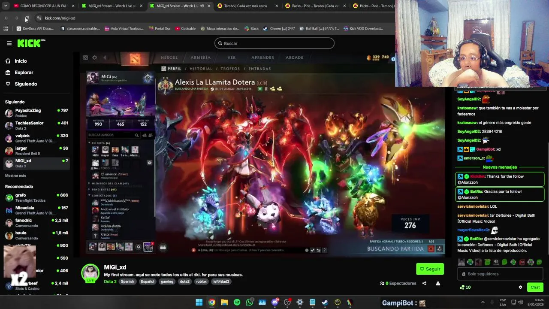
Task: Open larger channel in following list
Action: pos(36,151)
